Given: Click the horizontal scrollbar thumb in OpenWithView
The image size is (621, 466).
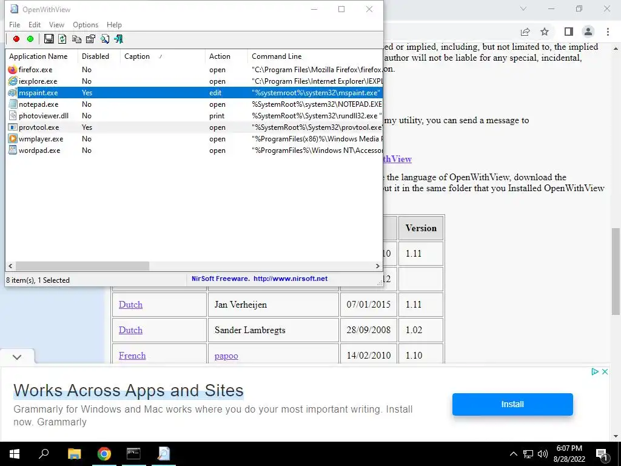Looking at the screenshot, I should point(82,266).
